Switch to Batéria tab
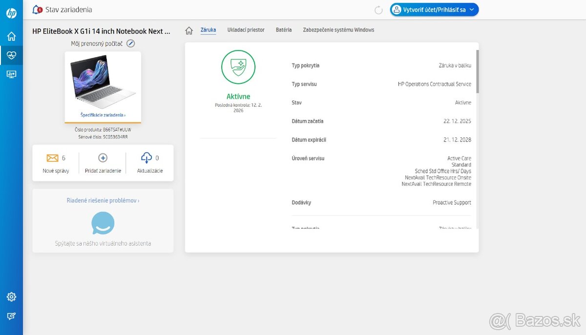Screen dimensions: 586x335 point(284,30)
